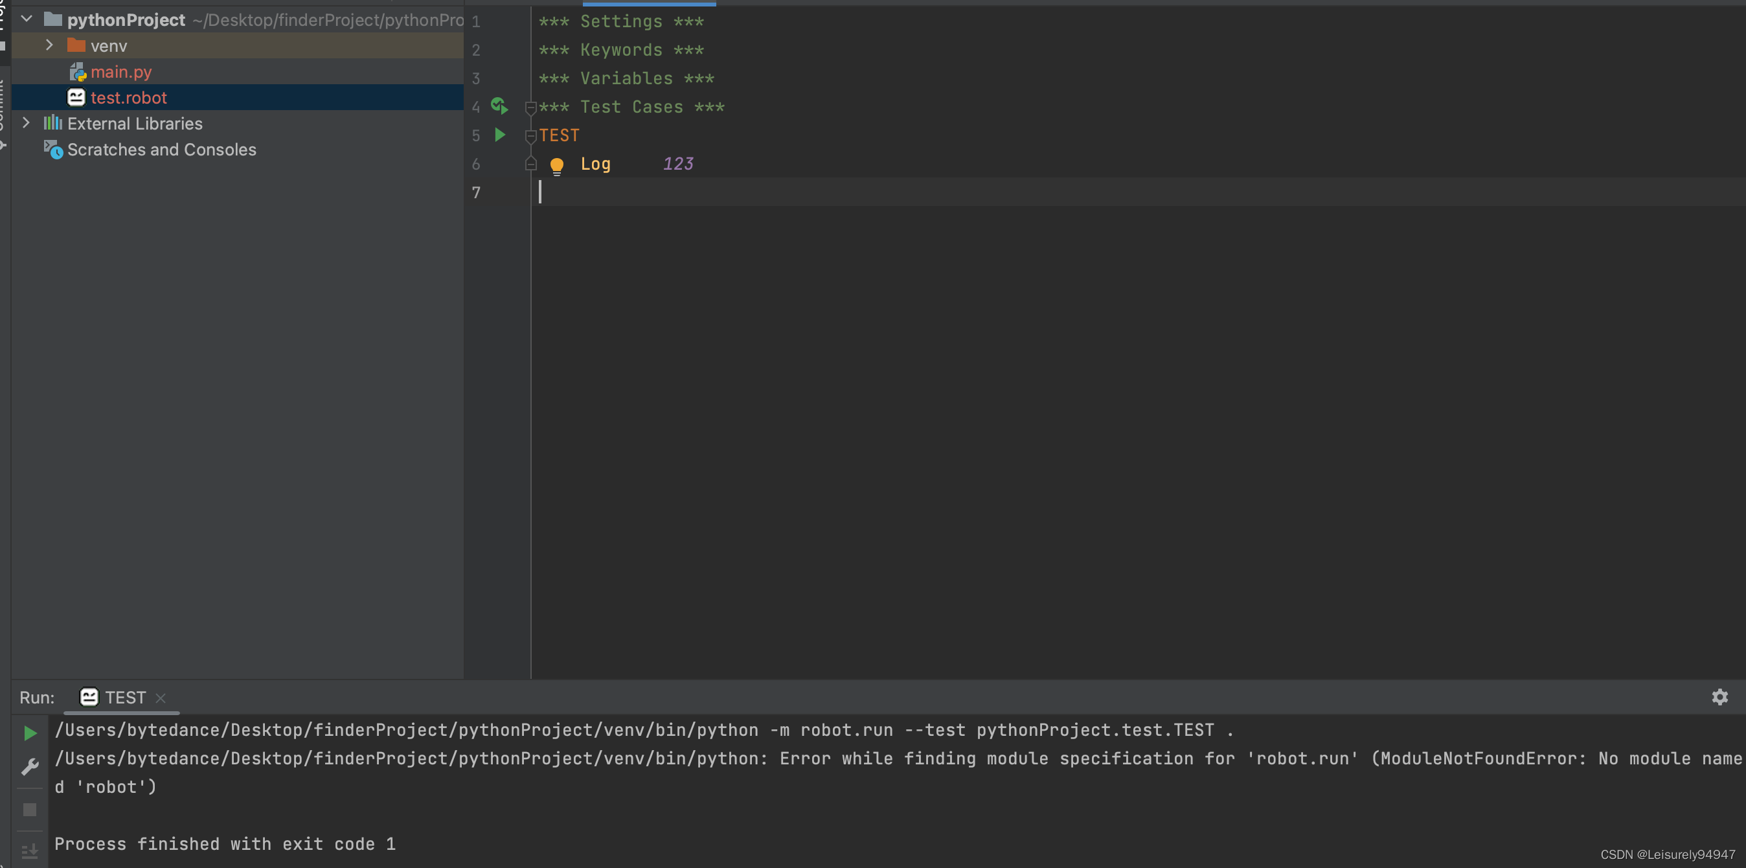Close the TEST run tab
This screenshot has width=1746, height=868.
coord(161,698)
